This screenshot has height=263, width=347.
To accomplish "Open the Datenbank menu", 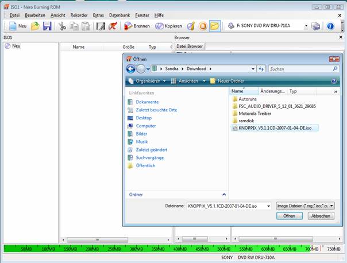I will pyautogui.click(x=119, y=16).
